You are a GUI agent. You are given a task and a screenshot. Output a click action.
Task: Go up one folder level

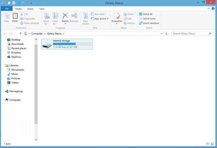pos(21,34)
